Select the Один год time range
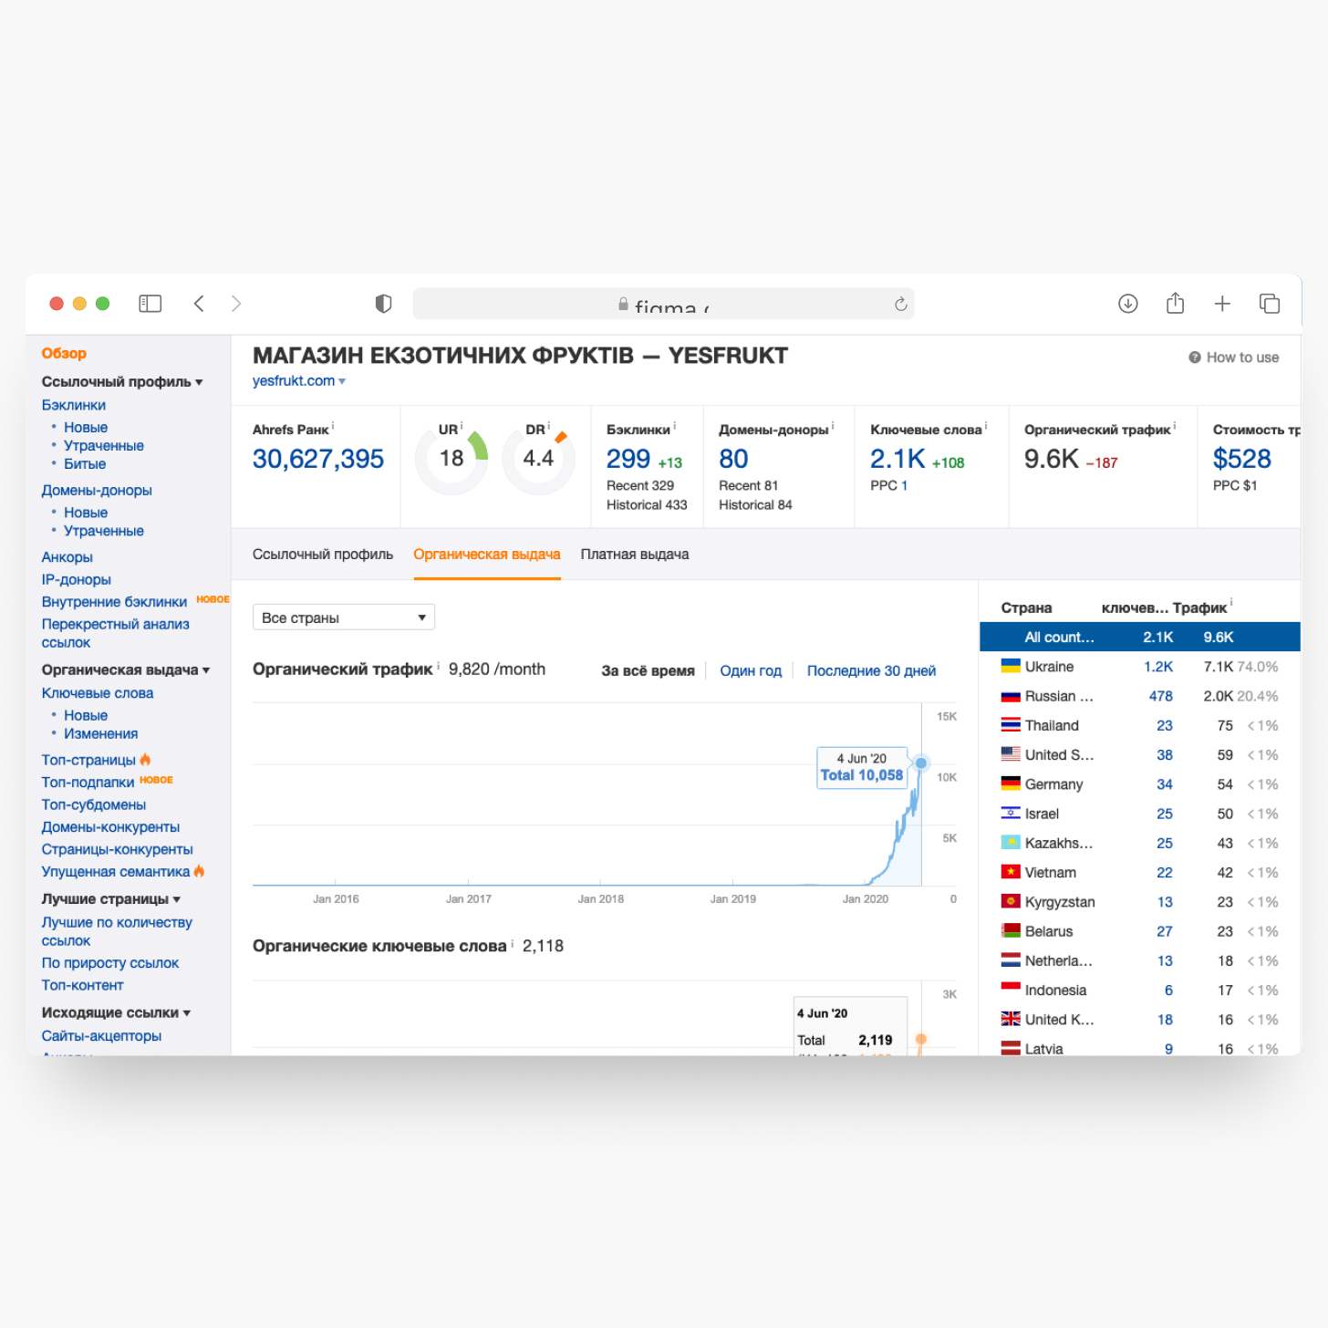The height and width of the screenshot is (1328, 1328). tap(750, 670)
